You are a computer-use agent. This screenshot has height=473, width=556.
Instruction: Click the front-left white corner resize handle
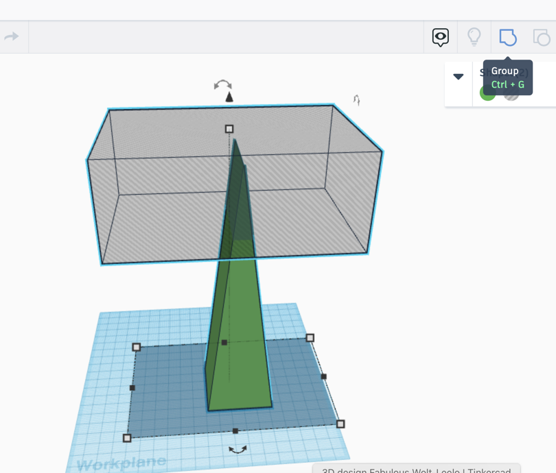127,438
